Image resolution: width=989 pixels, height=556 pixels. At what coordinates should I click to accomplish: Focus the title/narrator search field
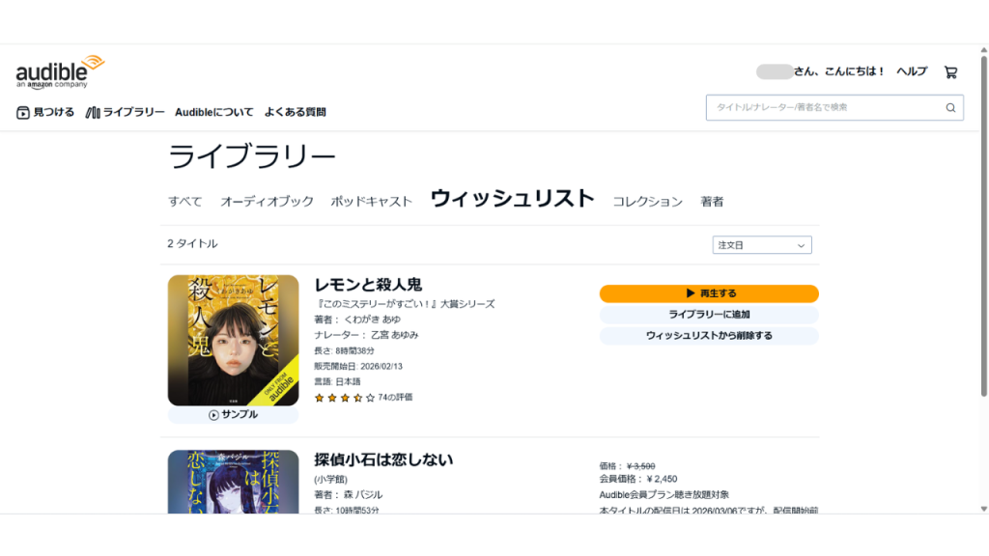coord(834,108)
